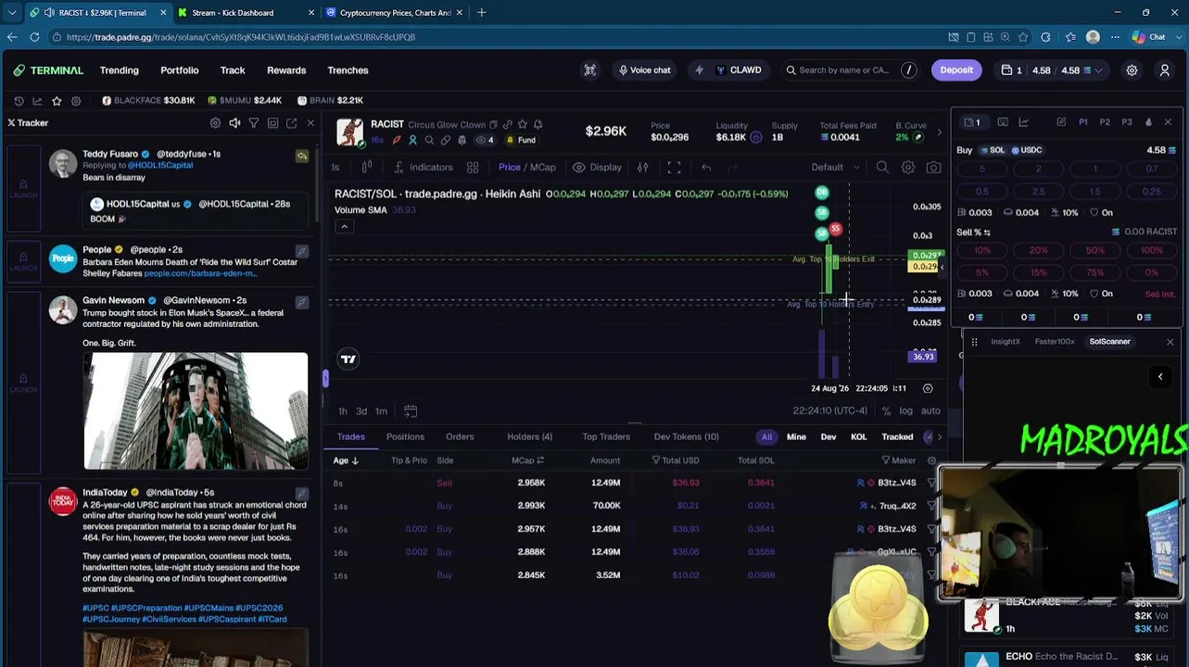This screenshot has height=667, width=1189.
Task: Toggle chart fullscreen mode
Action: click(674, 168)
